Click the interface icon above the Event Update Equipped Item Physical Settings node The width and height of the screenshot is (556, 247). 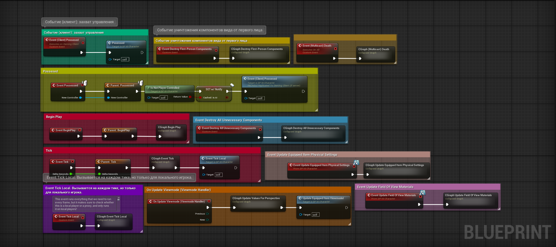[x=356, y=162]
